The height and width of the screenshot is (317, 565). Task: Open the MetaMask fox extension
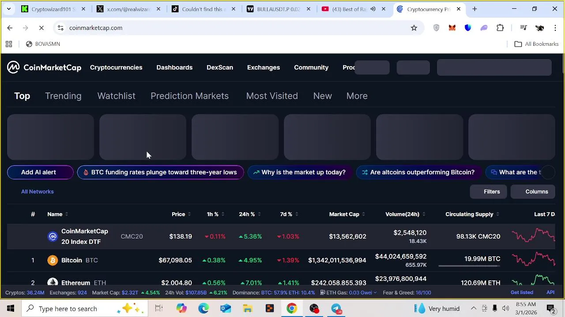(452, 28)
